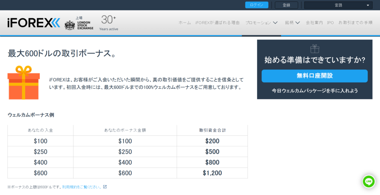Click the ウェルカムボーナス例 heading
This screenshot has height=195, width=380.
click(x=31, y=115)
